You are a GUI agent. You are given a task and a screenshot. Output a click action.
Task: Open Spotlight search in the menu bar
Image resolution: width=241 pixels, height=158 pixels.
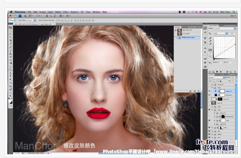click(x=234, y=12)
